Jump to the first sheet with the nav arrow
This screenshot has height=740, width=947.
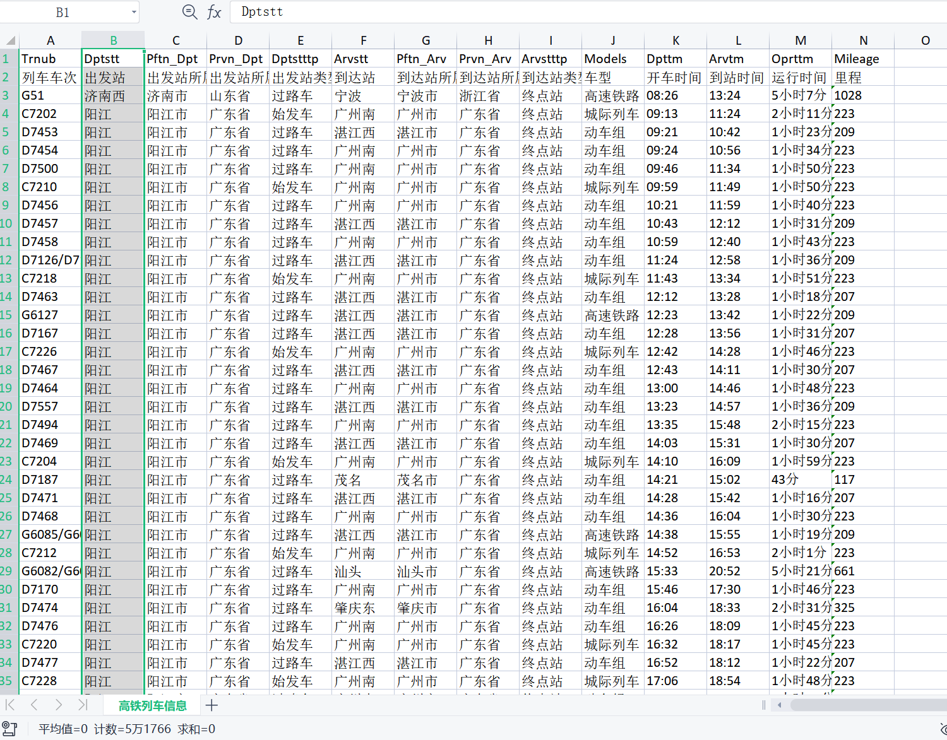pos(10,705)
